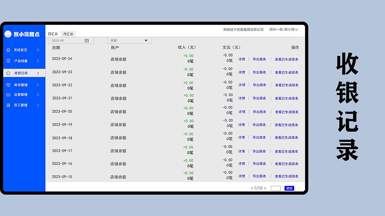Click 查看已生成报表 for 2023-09-15
Viewport: 385px width, 216px height.
pyautogui.click(x=287, y=176)
